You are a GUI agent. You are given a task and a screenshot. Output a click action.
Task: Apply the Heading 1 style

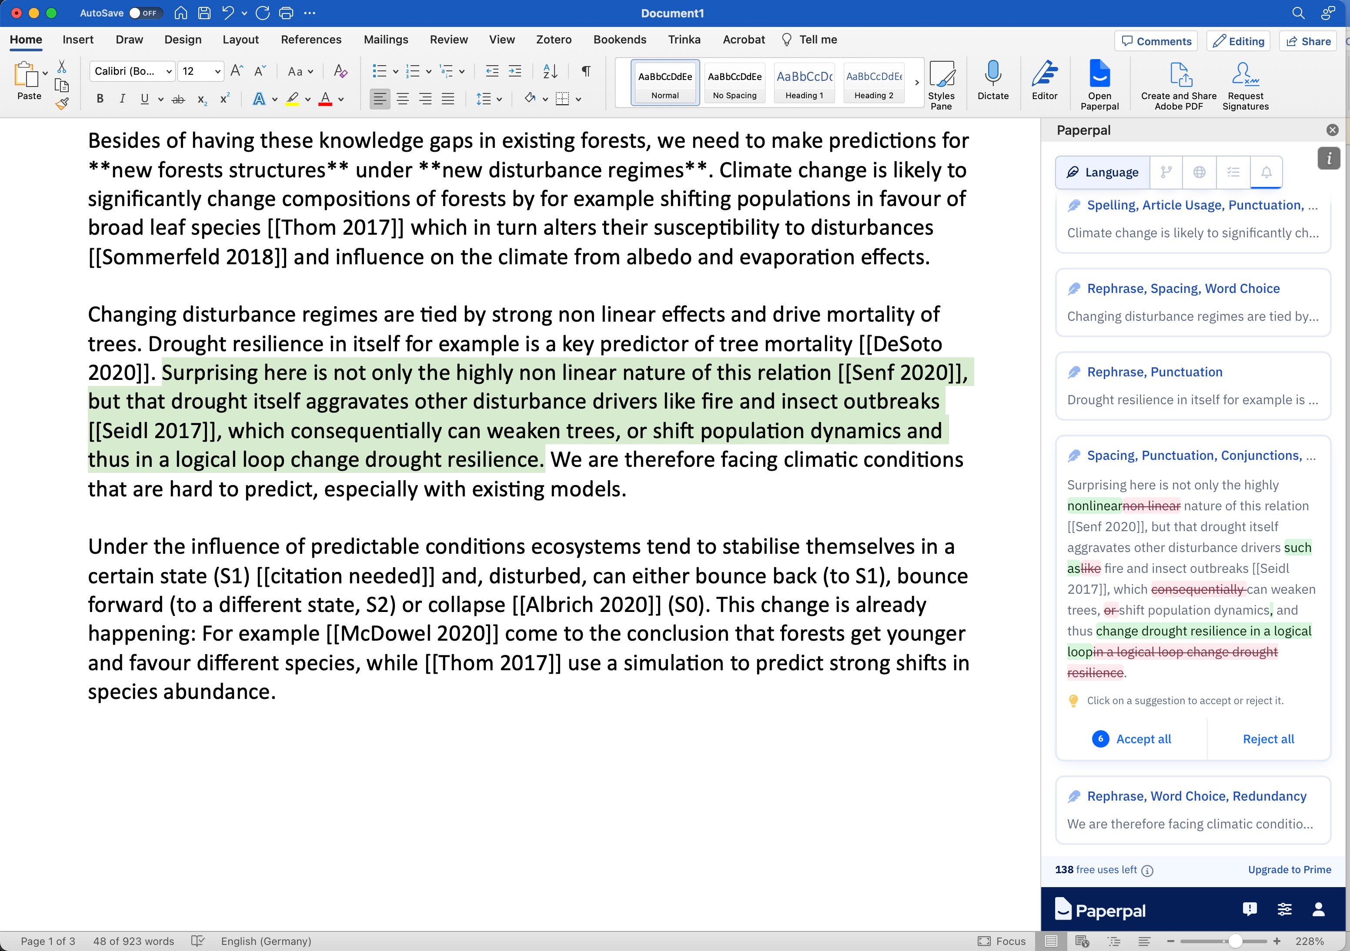tap(804, 82)
